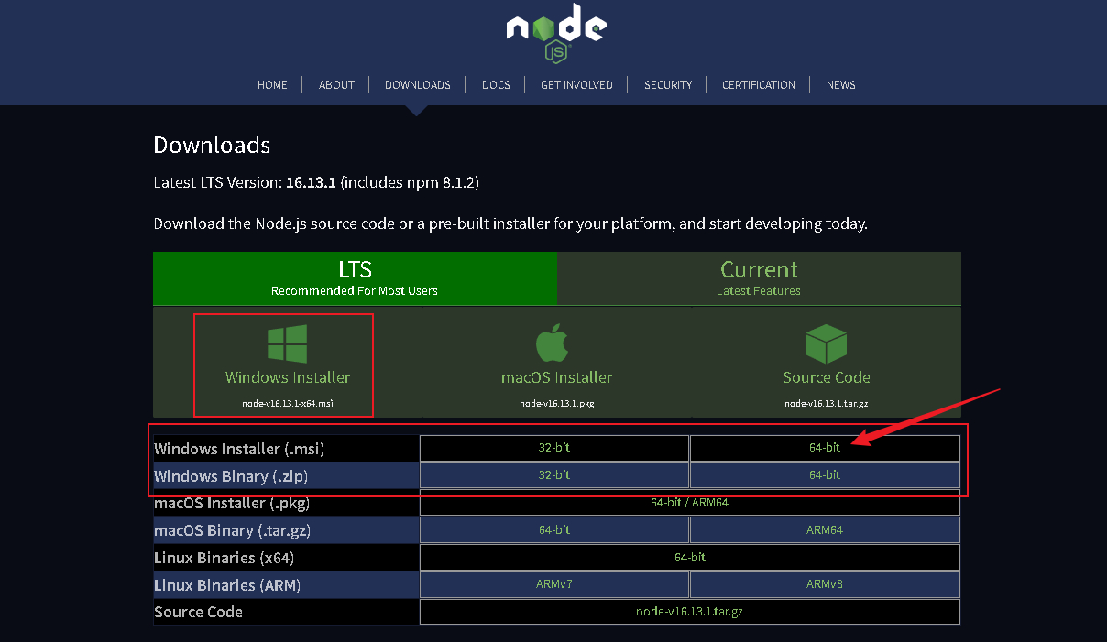Click the Linux Binaries (ARM) row label

(227, 585)
